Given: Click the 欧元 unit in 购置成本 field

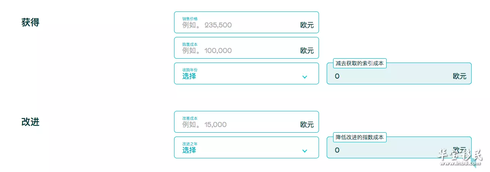Looking at the screenshot, I should (x=307, y=51).
